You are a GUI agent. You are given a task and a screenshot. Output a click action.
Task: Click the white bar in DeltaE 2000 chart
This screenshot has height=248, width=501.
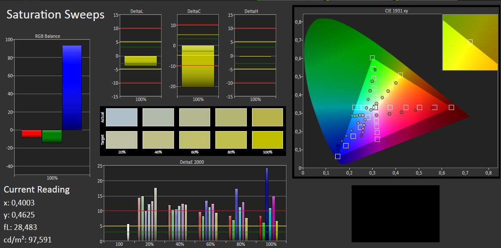(128, 232)
